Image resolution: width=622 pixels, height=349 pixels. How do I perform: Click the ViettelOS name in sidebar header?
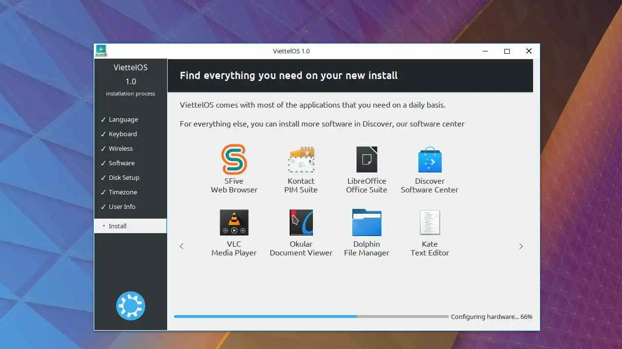click(x=130, y=67)
